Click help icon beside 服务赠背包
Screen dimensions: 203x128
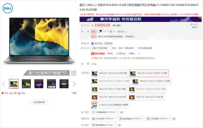click(120, 125)
